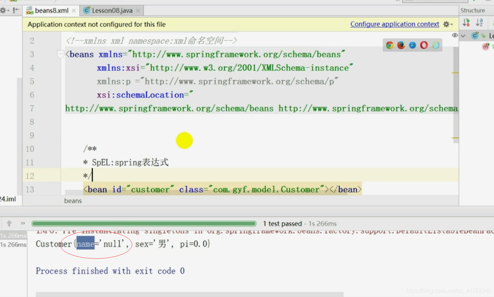Switch to Lesson08.java tab
This screenshot has width=494, height=297.
[112, 11]
